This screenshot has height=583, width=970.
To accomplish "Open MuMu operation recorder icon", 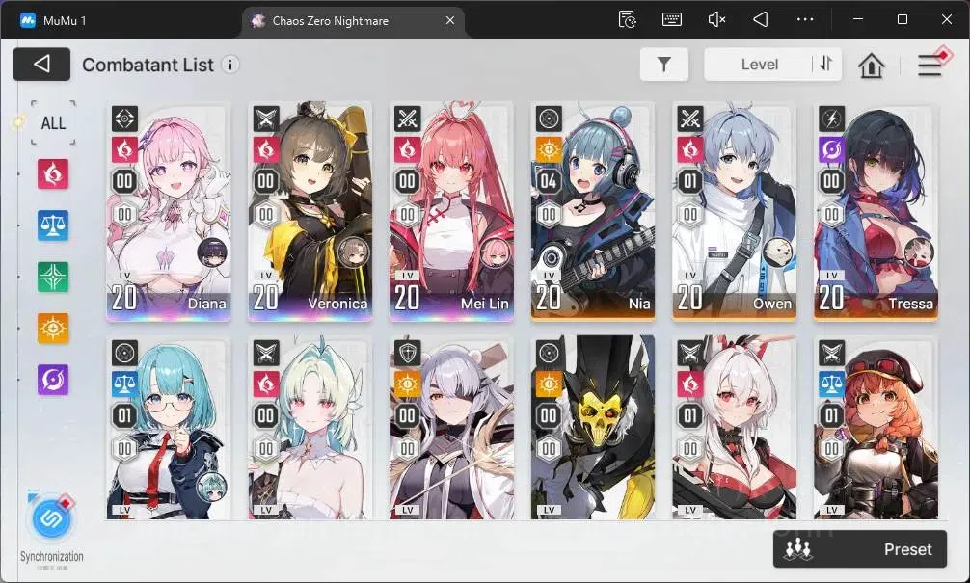I will pos(628,20).
